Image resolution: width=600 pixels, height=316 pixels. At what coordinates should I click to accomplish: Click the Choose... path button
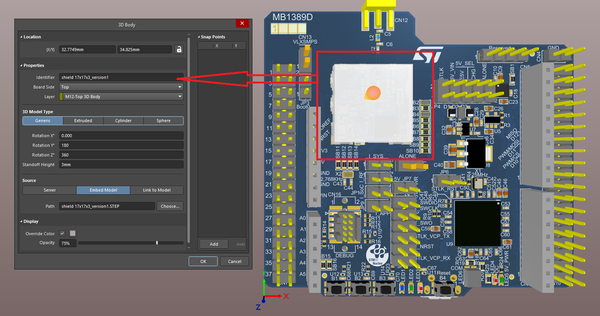(170, 206)
